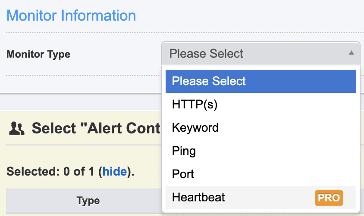Click the PRO badge next to Heartbeat
The height and width of the screenshot is (216, 364).
pos(329,197)
